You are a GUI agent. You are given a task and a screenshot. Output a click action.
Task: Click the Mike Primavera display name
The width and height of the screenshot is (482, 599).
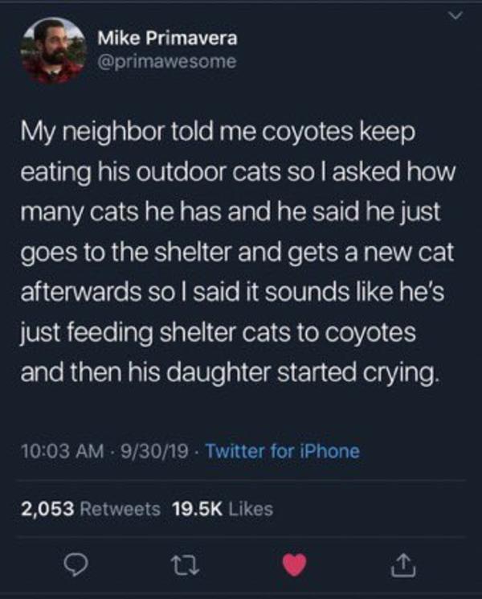pyautogui.click(x=167, y=39)
